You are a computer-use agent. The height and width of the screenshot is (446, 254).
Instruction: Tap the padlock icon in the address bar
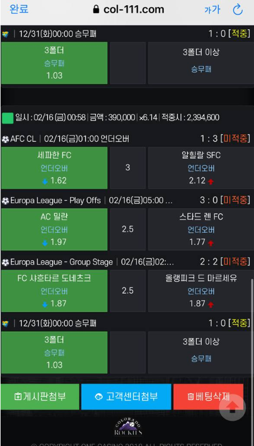(96, 9)
